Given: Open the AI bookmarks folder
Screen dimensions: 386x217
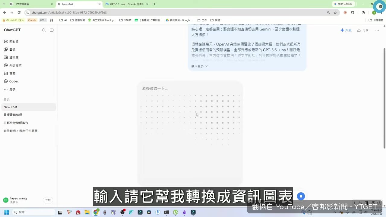Looking at the screenshot, I should click(63, 20).
